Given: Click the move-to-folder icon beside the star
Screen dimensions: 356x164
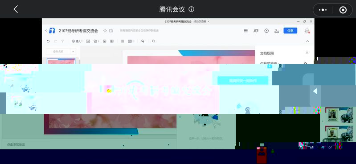Looking at the screenshot, I should [111, 31].
